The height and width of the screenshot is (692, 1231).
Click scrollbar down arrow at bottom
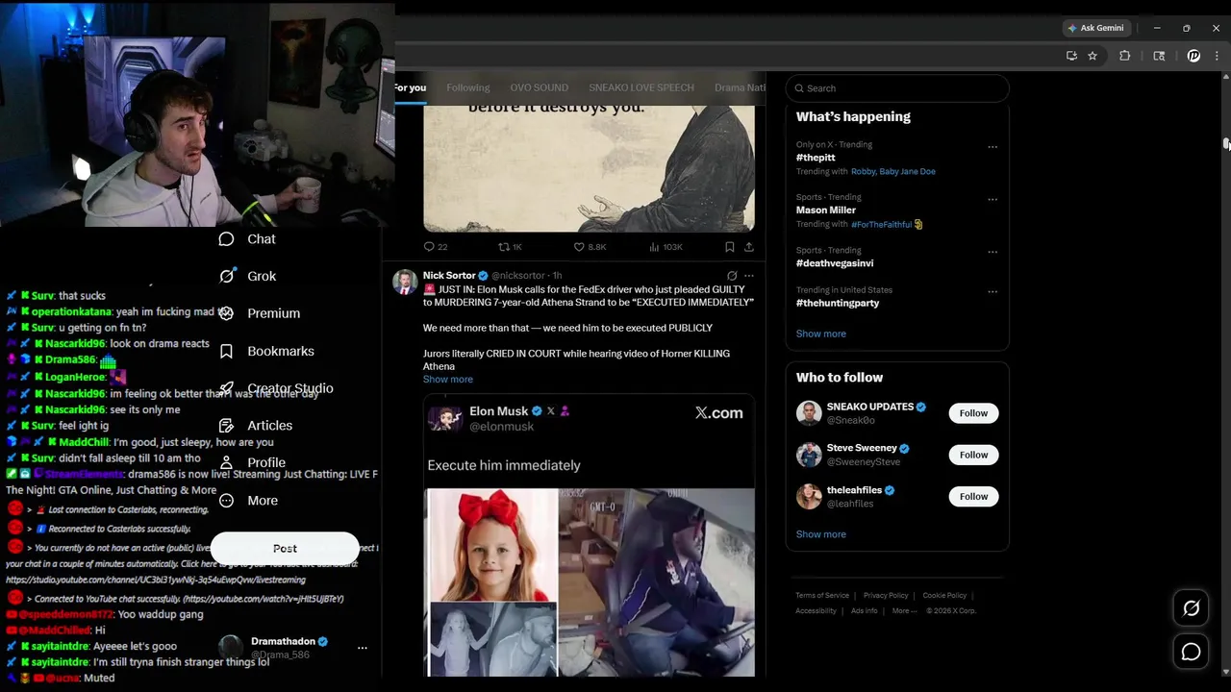pyautogui.click(x=1226, y=672)
